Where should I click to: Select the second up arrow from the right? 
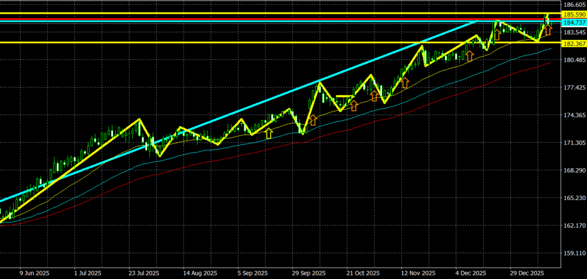coord(498,34)
